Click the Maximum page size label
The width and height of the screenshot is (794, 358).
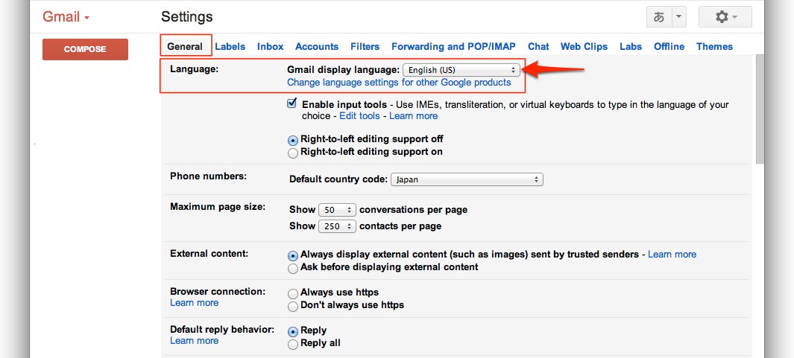point(218,207)
